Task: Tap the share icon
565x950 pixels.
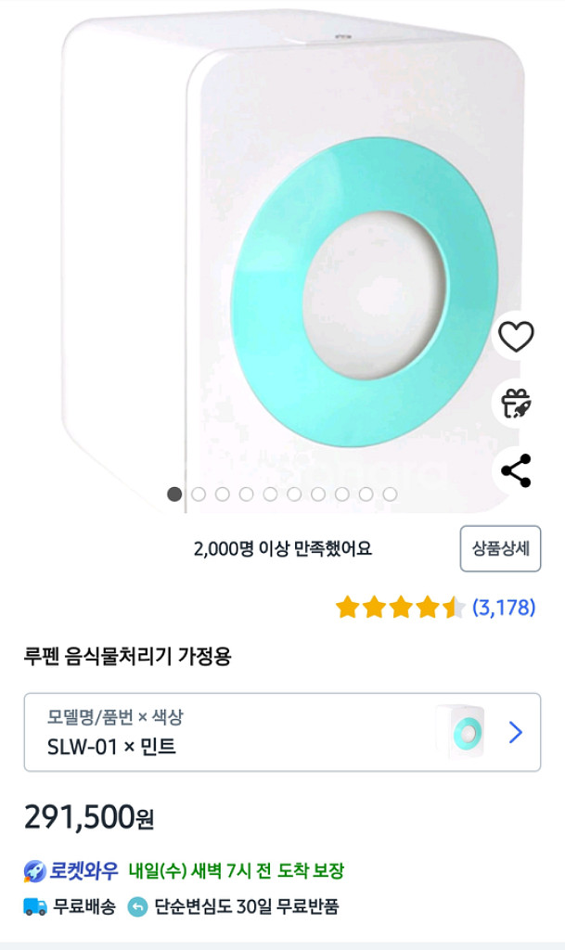Action: [x=516, y=471]
